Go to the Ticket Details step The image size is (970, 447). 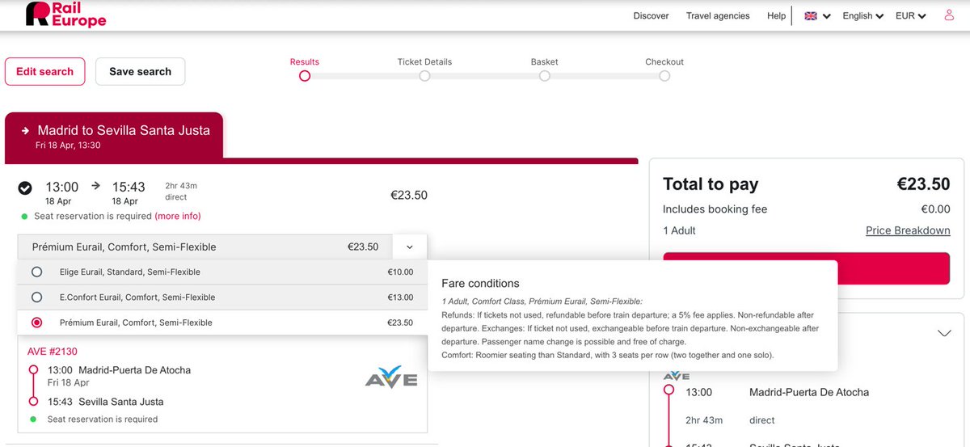pos(424,61)
